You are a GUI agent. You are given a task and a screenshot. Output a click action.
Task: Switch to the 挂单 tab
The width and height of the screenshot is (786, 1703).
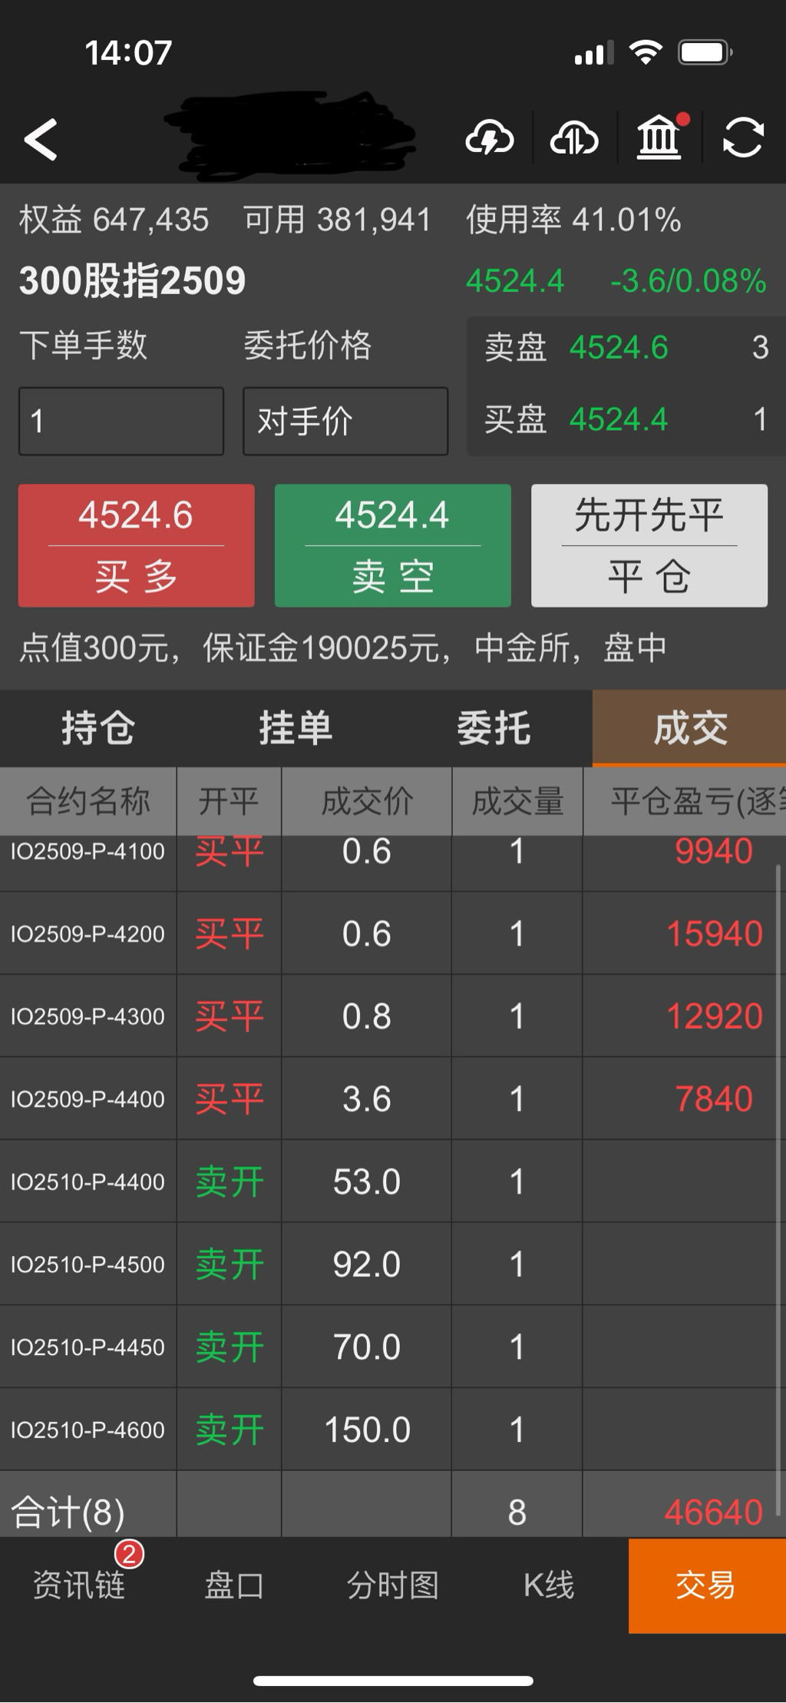(296, 728)
